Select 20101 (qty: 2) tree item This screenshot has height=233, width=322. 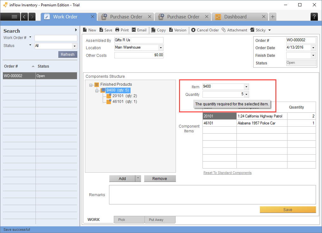[x=125, y=96]
